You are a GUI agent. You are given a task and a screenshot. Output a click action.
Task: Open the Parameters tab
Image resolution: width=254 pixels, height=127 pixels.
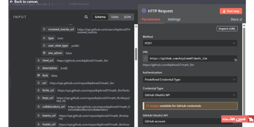pos(151,19)
